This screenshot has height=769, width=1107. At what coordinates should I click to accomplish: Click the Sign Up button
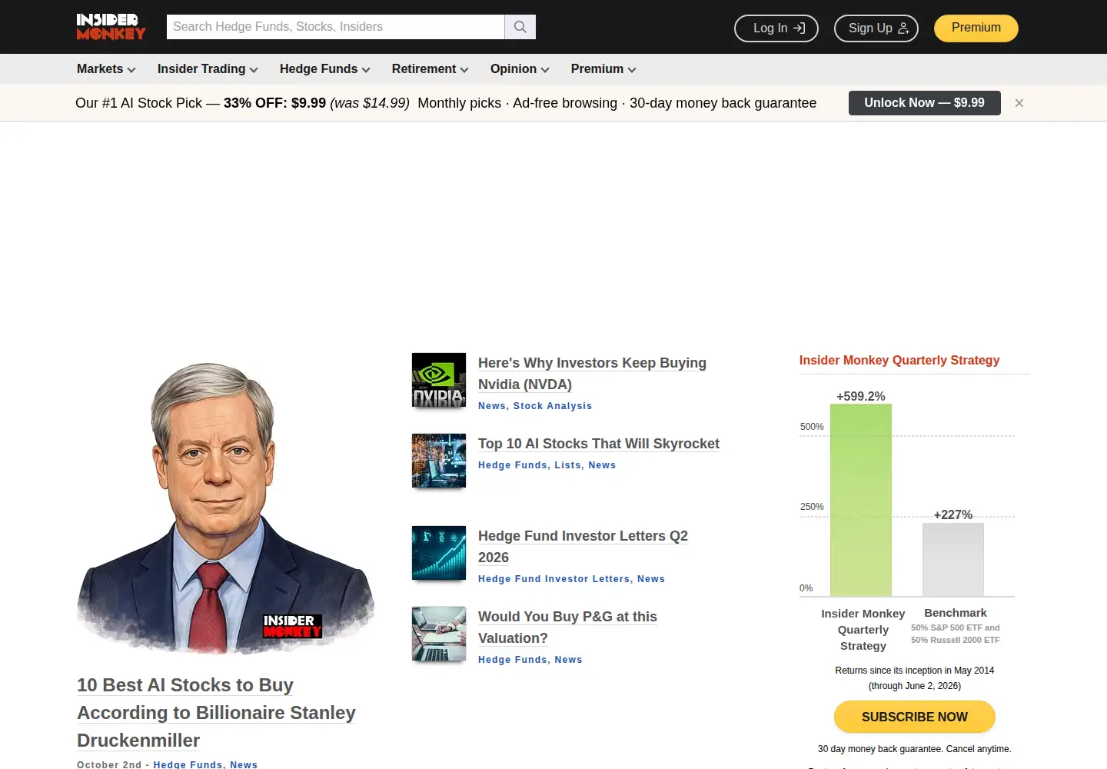[876, 28]
